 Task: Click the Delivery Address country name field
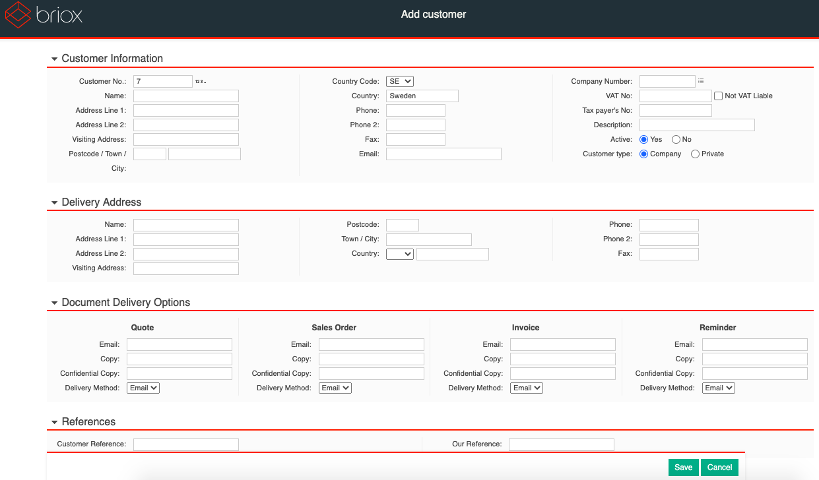(x=453, y=254)
